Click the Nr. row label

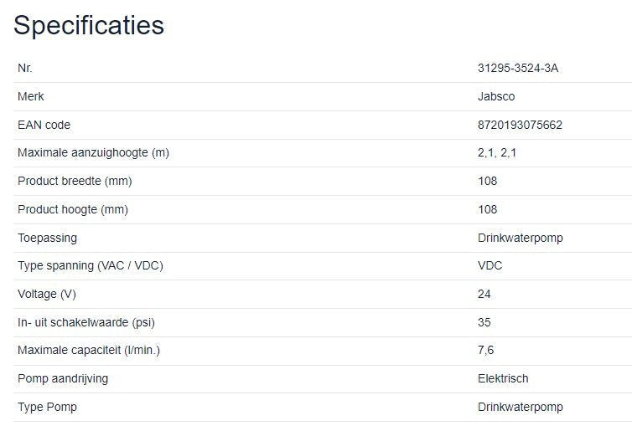[x=25, y=69]
